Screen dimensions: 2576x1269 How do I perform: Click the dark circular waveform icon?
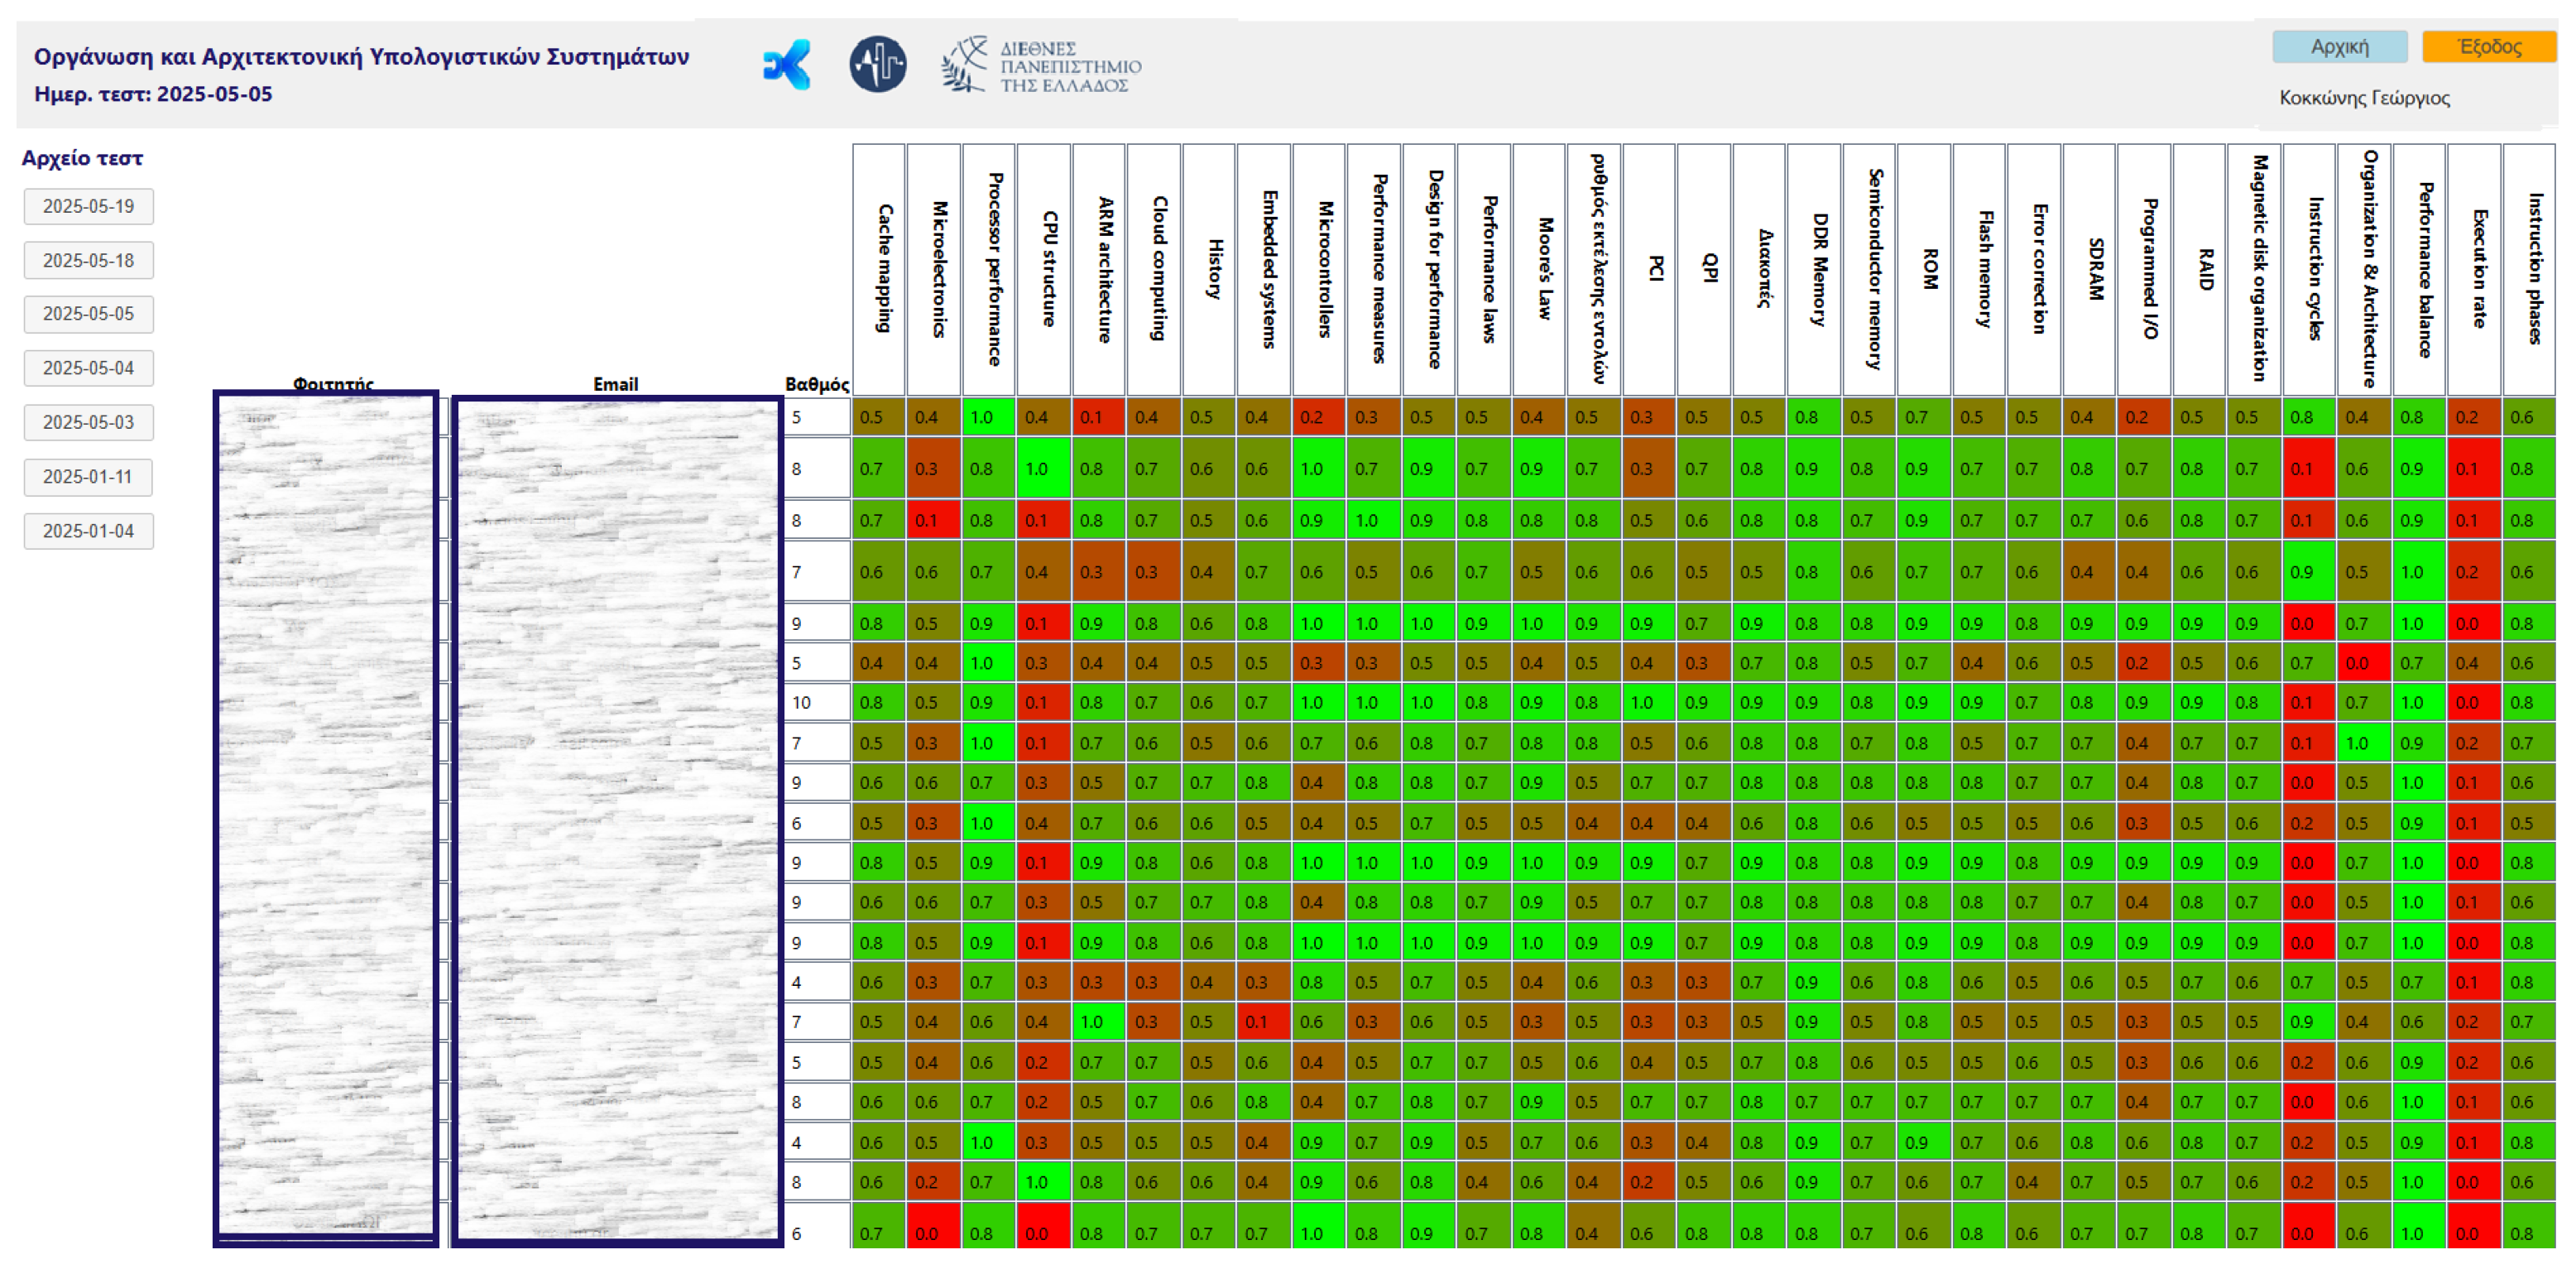pos(877,66)
